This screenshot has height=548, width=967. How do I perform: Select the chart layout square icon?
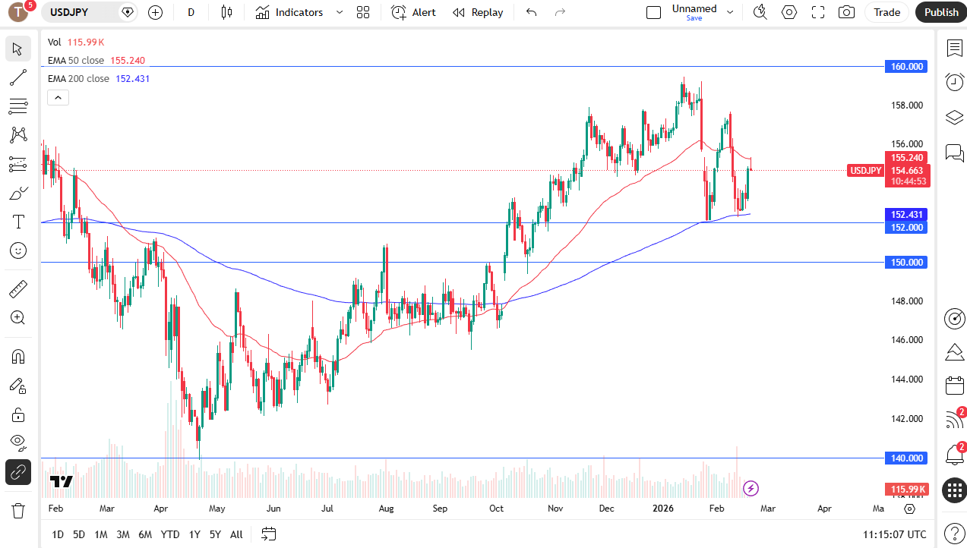click(653, 12)
